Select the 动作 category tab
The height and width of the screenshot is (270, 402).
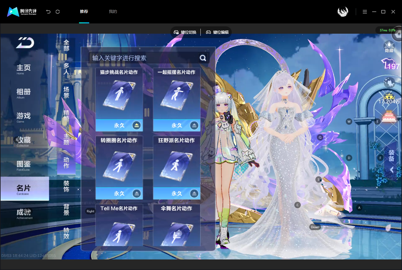click(66, 163)
